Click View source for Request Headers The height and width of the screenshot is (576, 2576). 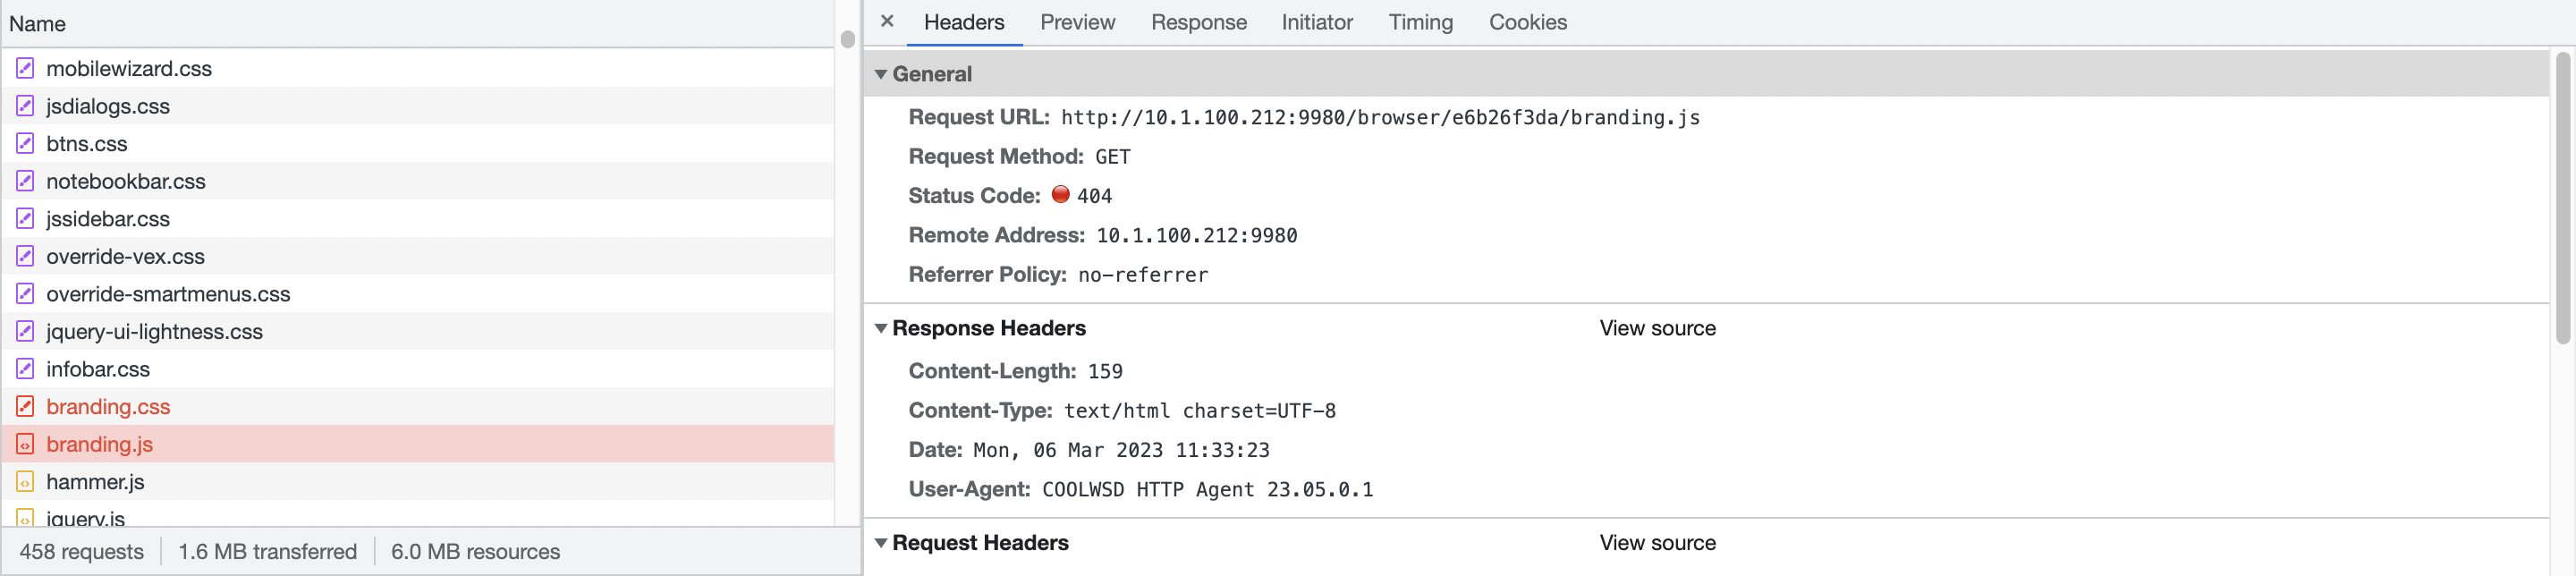1657,542
